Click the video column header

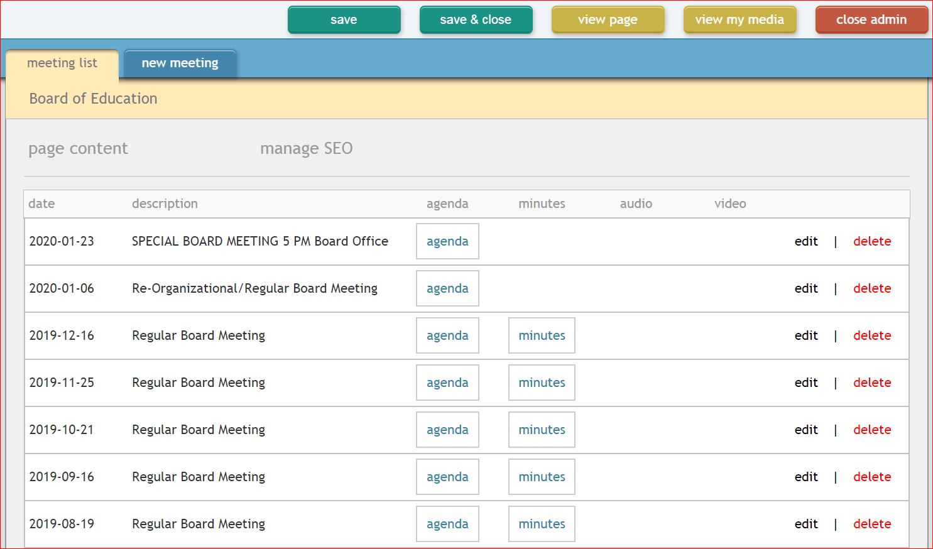pyautogui.click(x=730, y=204)
